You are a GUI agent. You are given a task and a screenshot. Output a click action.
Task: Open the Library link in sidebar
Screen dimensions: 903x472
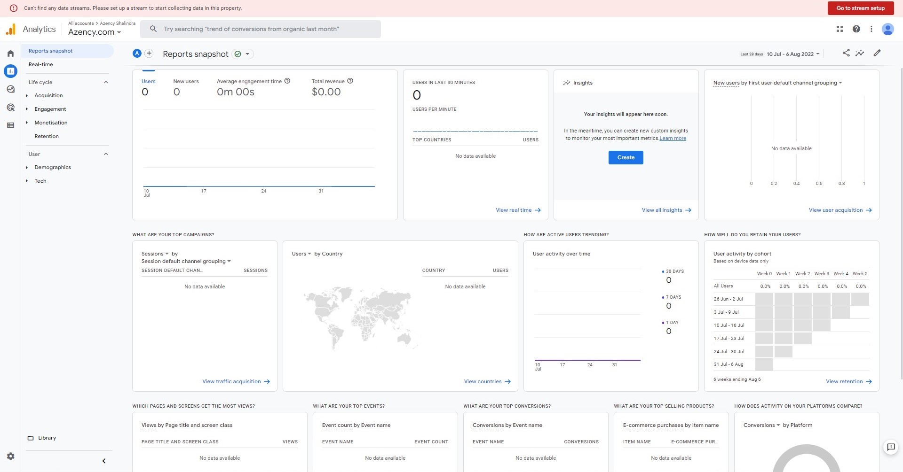pos(47,438)
